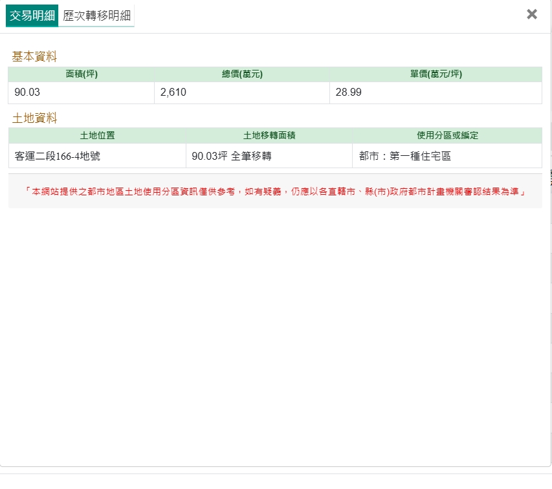Click the red zoning disclaimer notice text
552x489 pixels.
point(275,191)
